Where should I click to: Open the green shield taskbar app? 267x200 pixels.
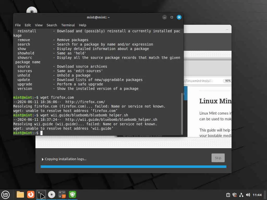[72, 195]
